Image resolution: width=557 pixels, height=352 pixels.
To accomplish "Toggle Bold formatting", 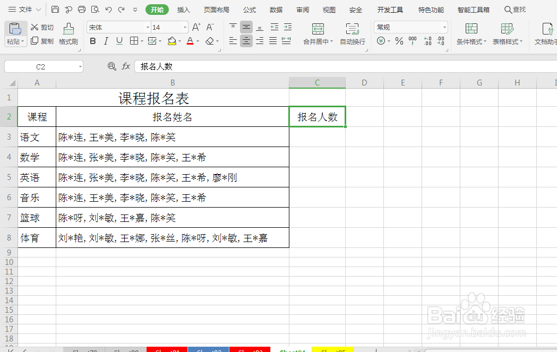I will pyautogui.click(x=93, y=41).
